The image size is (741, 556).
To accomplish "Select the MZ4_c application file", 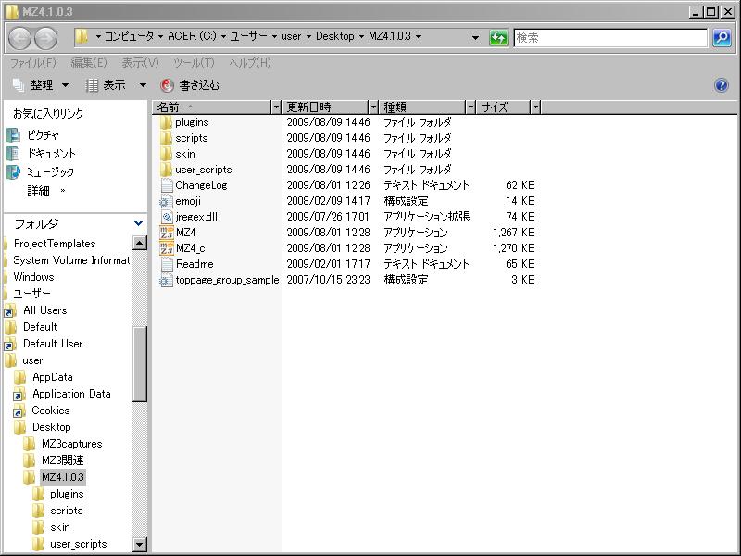I will (189, 248).
